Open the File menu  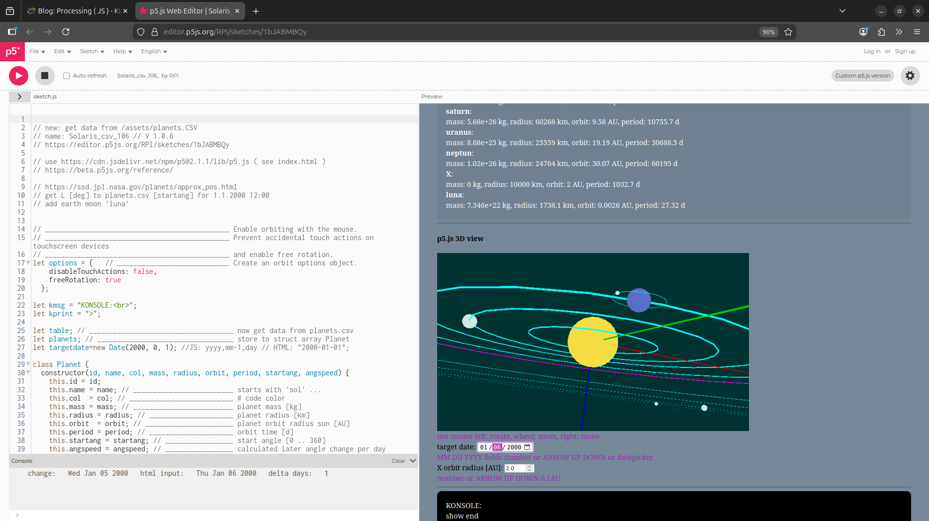(x=37, y=51)
